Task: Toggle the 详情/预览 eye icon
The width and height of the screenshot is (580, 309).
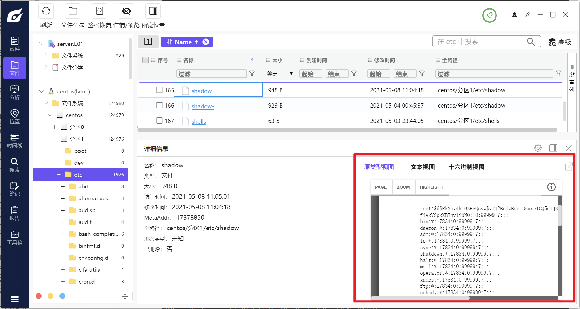Action: point(126,11)
